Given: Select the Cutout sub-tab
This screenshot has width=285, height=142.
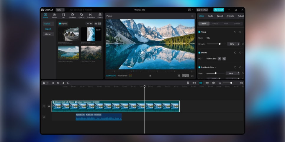Looking at the screenshot, I should point(215,24).
